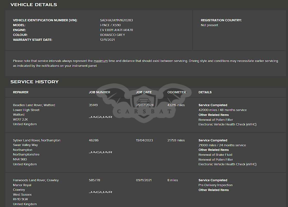Select the VIN value SADHA2A11N1620283
288x207 pixels.
pyautogui.click(x=116, y=20)
